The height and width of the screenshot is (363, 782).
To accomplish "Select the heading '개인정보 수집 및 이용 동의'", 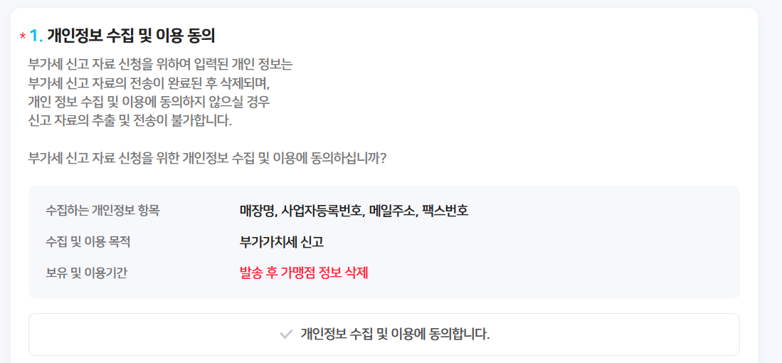I will tap(131, 36).
